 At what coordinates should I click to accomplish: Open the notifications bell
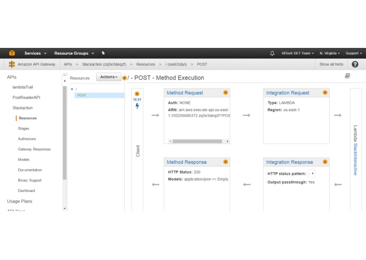tap(272, 53)
